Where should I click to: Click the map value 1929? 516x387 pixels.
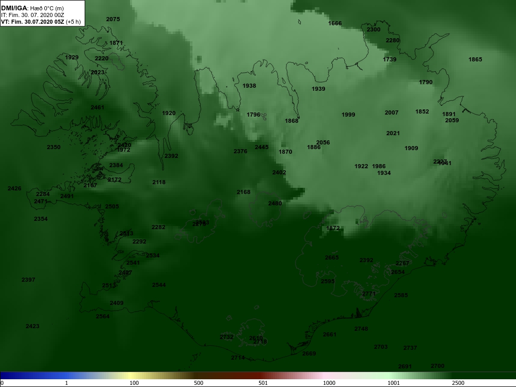pos(72,57)
